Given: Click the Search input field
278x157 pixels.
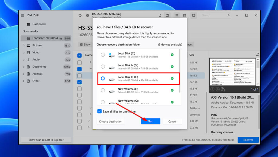Looking at the screenshot, I should tap(213, 15).
